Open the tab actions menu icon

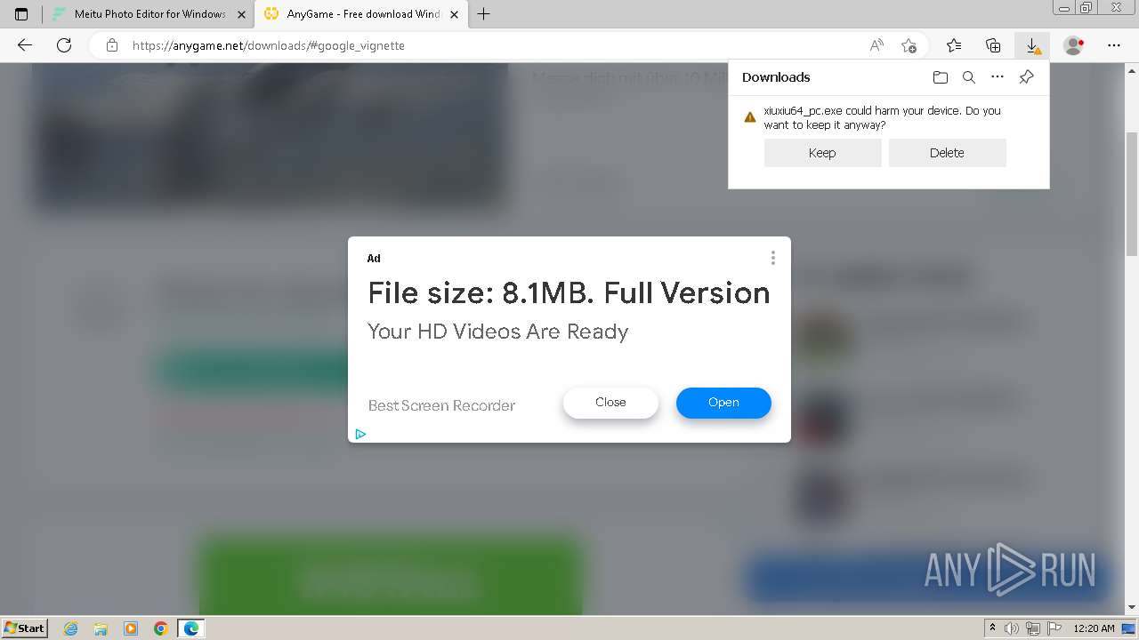tap(21, 14)
